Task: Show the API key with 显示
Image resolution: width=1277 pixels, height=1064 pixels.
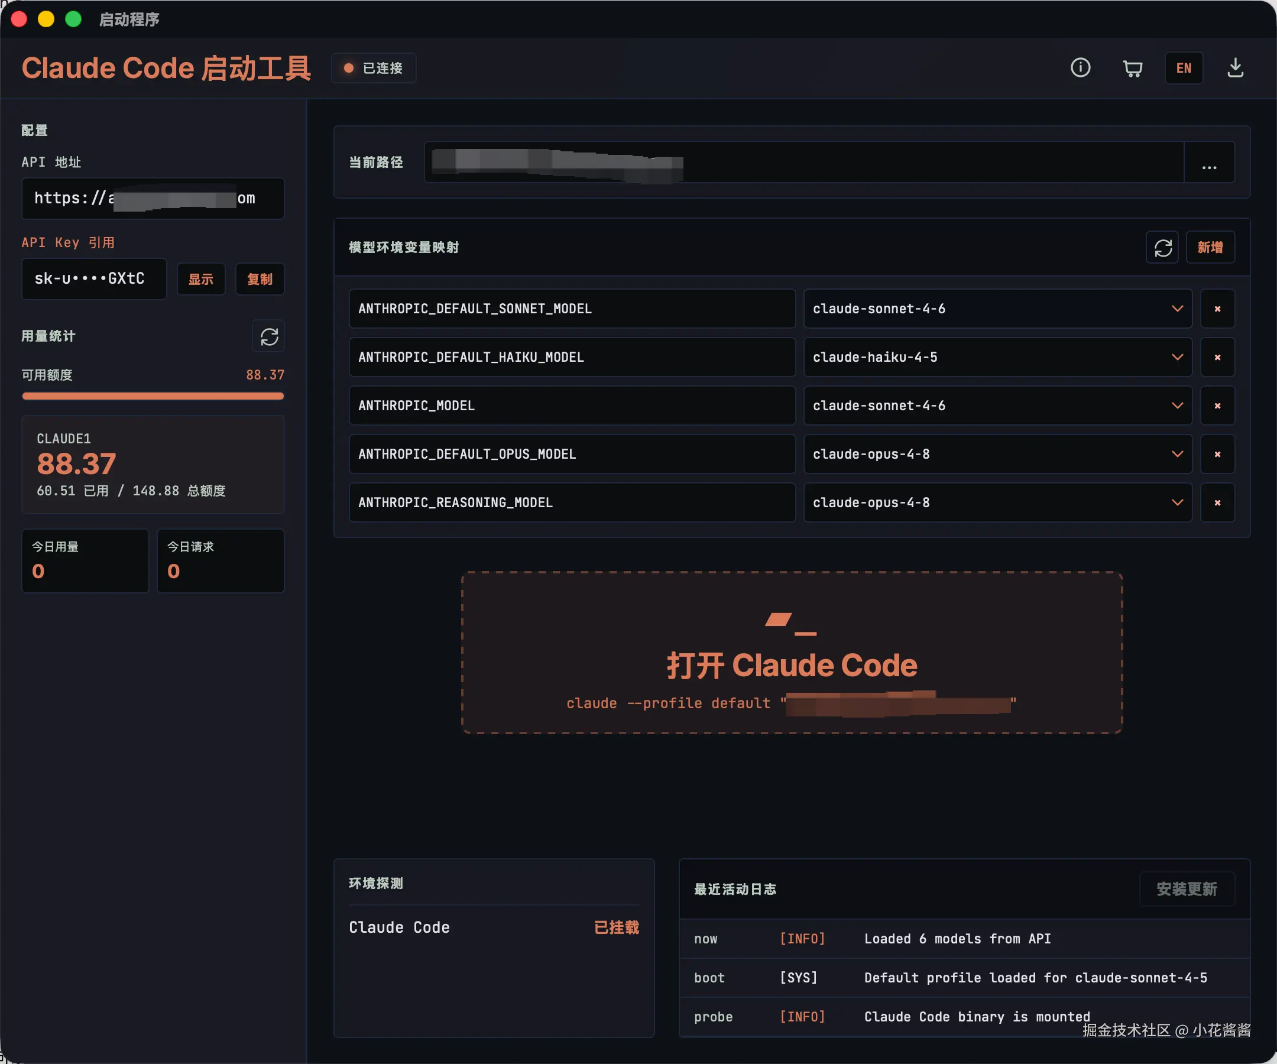Action: pos(200,280)
